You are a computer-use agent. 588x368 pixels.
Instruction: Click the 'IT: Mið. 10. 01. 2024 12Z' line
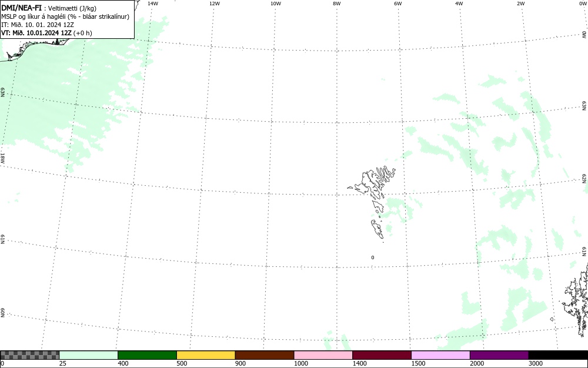[x=38, y=25]
